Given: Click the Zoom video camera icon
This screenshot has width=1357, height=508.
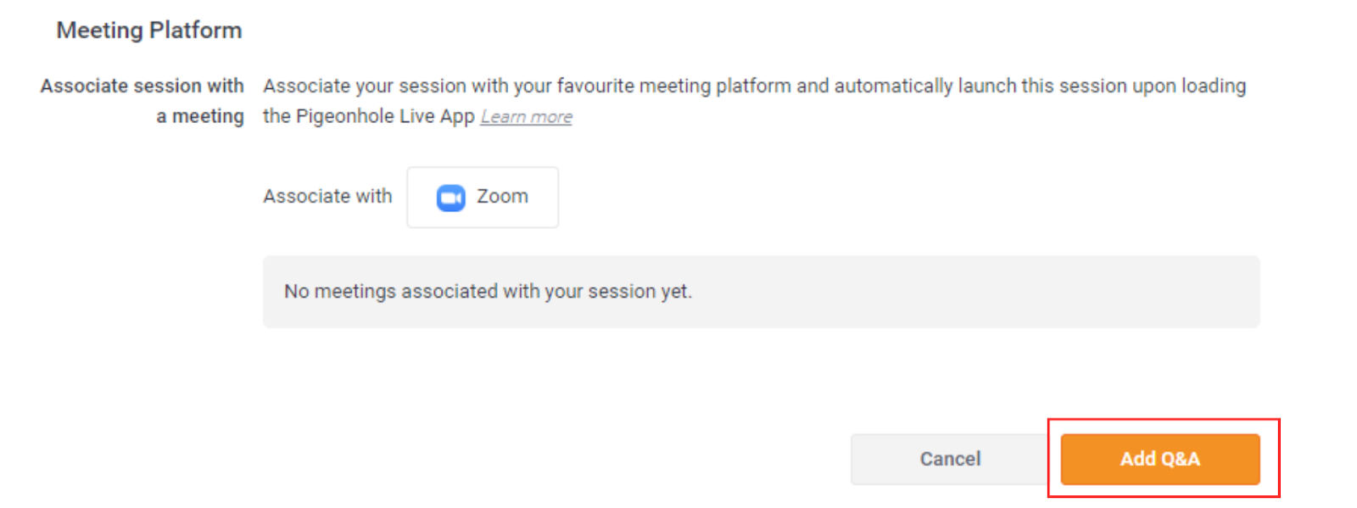Looking at the screenshot, I should click(450, 198).
